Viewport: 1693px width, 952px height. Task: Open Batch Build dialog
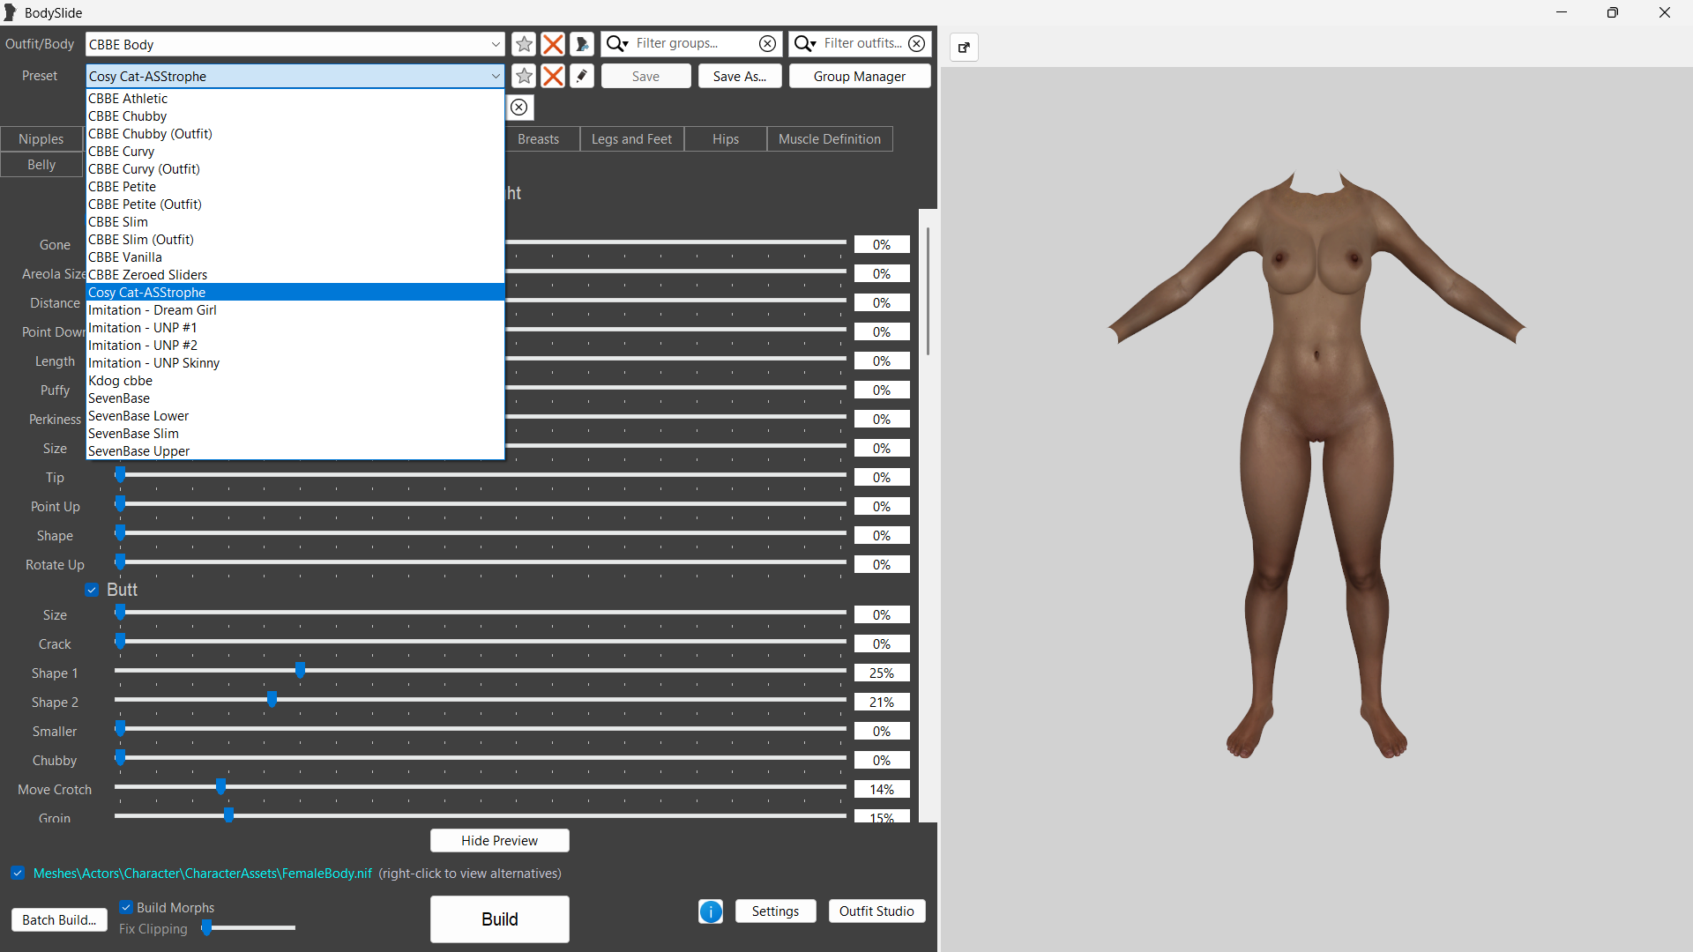click(x=59, y=920)
